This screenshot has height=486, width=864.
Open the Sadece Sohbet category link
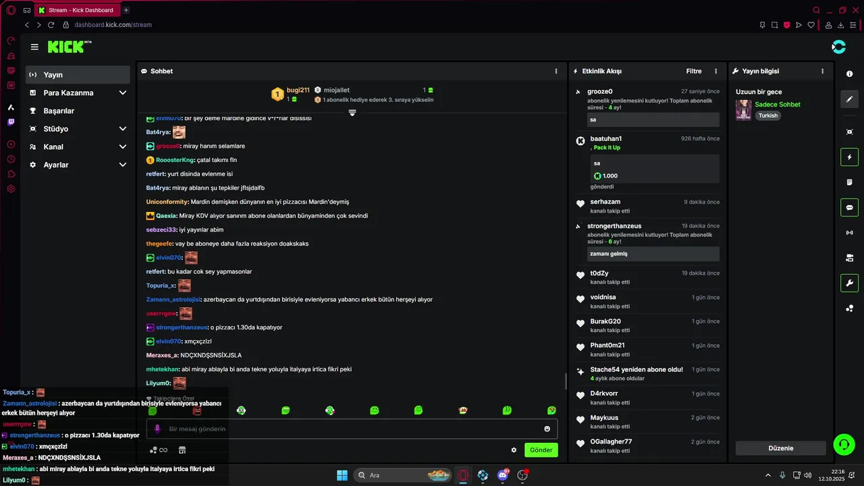778,105
